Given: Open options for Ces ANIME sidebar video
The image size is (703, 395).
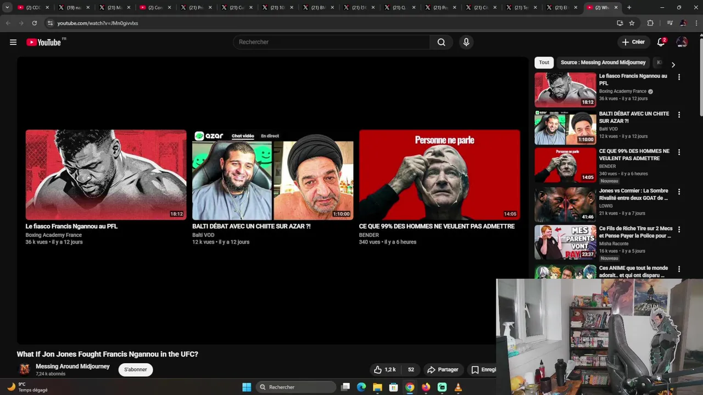Looking at the screenshot, I should coord(679,269).
